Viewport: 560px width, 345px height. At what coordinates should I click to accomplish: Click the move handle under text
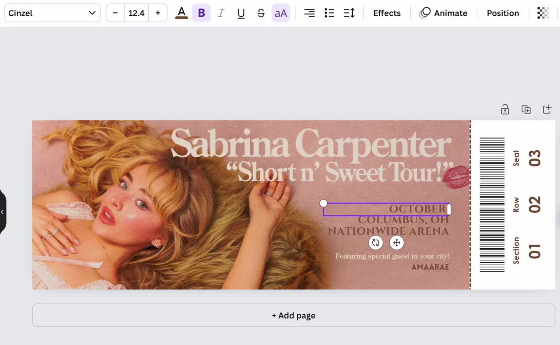pyautogui.click(x=397, y=243)
